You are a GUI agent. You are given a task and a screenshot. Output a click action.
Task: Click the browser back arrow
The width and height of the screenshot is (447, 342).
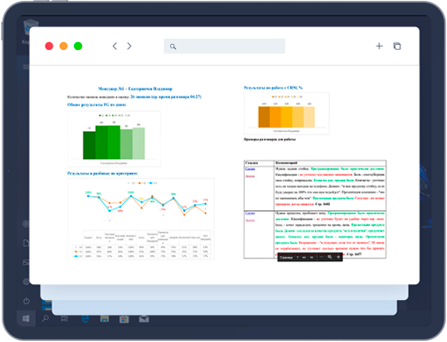[x=114, y=46]
